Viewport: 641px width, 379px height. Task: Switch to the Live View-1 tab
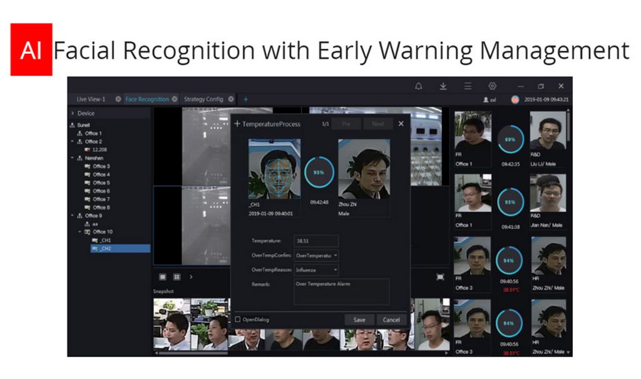[x=91, y=99]
